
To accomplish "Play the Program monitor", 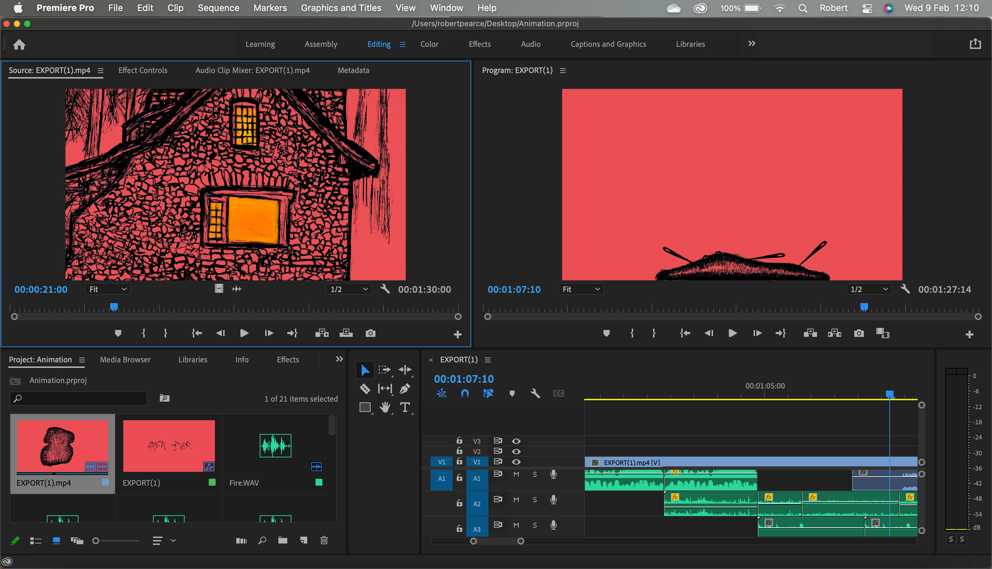I will (733, 333).
